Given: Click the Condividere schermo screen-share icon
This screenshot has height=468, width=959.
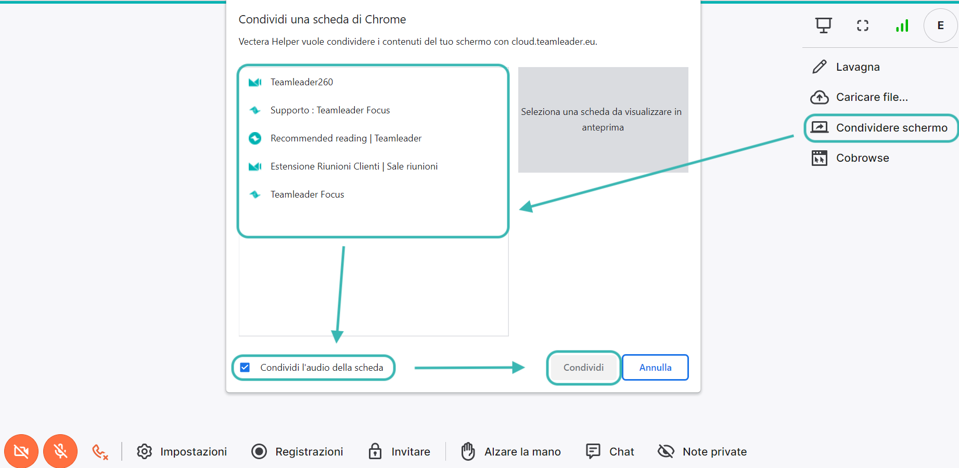Looking at the screenshot, I should tap(820, 127).
